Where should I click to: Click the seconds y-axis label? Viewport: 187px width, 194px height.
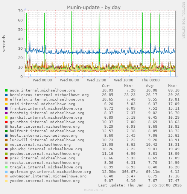tap(4, 43)
